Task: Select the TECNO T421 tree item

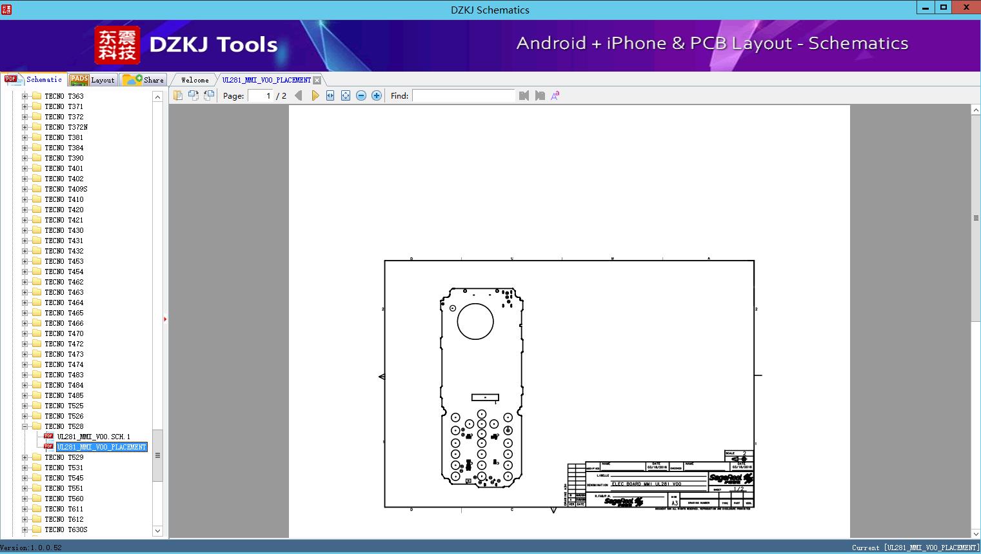Action: (x=64, y=220)
